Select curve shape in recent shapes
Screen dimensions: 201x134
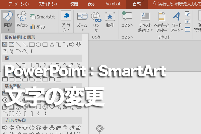tap(25, 51)
